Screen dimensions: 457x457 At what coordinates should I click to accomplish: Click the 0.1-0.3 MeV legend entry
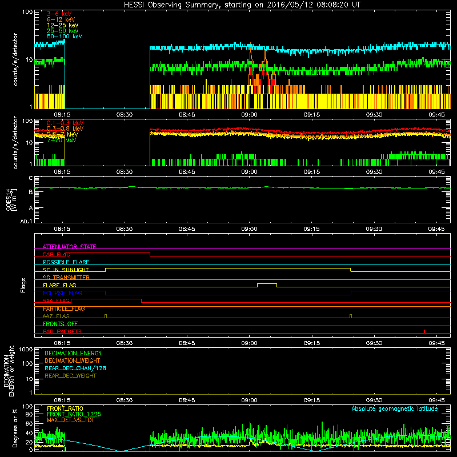(65, 123)
